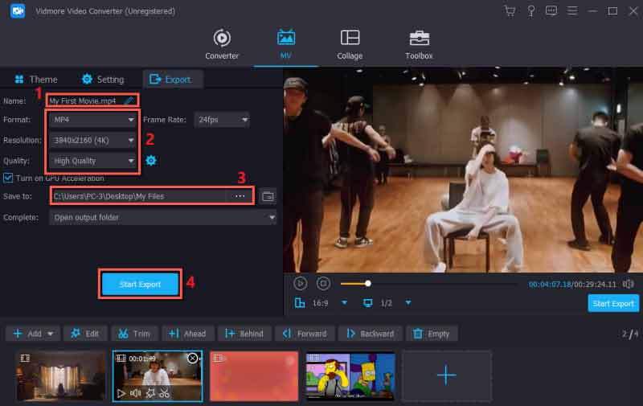The height and width of the screenshot is (406, 643).
Task: Click the Start Export button in the left panel
Action: click(141, 284)
